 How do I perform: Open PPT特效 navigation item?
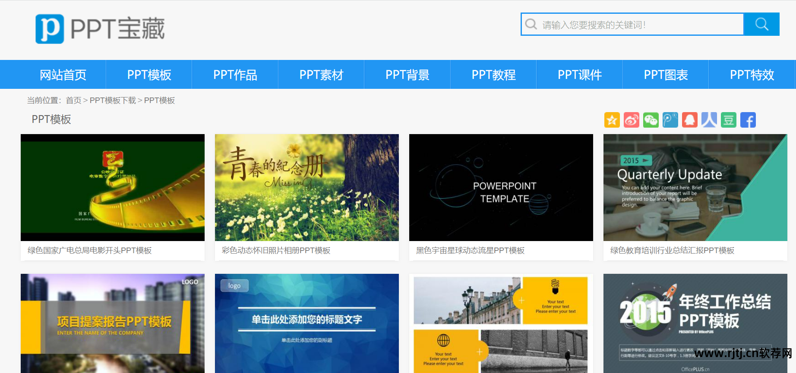click(x=752, y=75)
